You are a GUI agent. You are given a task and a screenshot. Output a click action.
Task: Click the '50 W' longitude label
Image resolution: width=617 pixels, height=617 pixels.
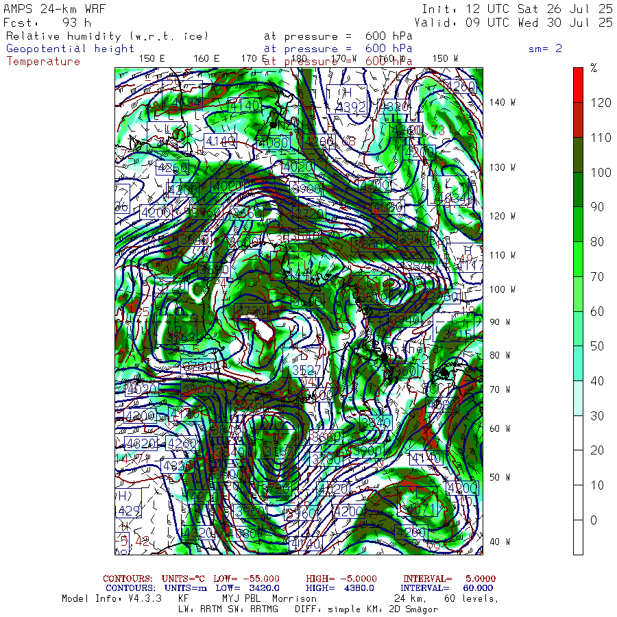click(500, 477)
